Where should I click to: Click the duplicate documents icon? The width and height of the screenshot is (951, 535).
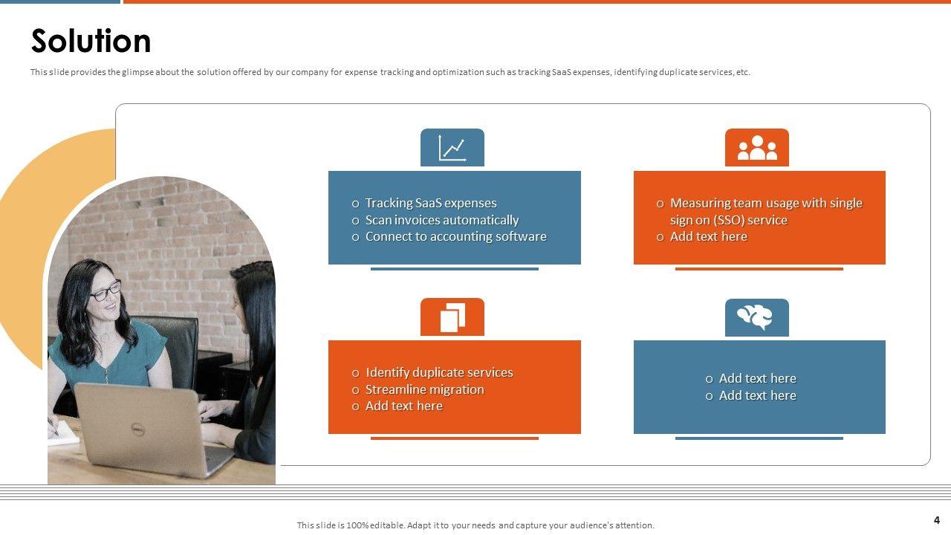(x=452, y=317)
